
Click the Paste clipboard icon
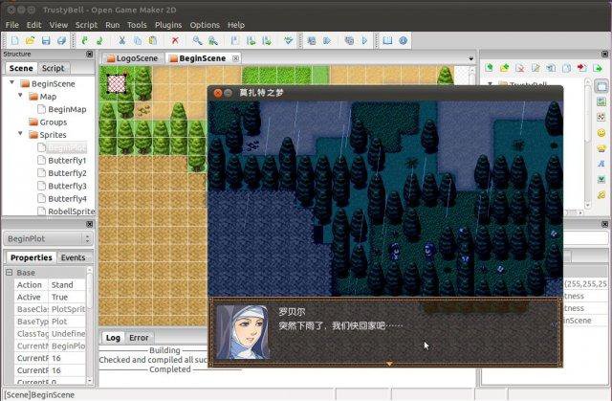tap(153, 40)
